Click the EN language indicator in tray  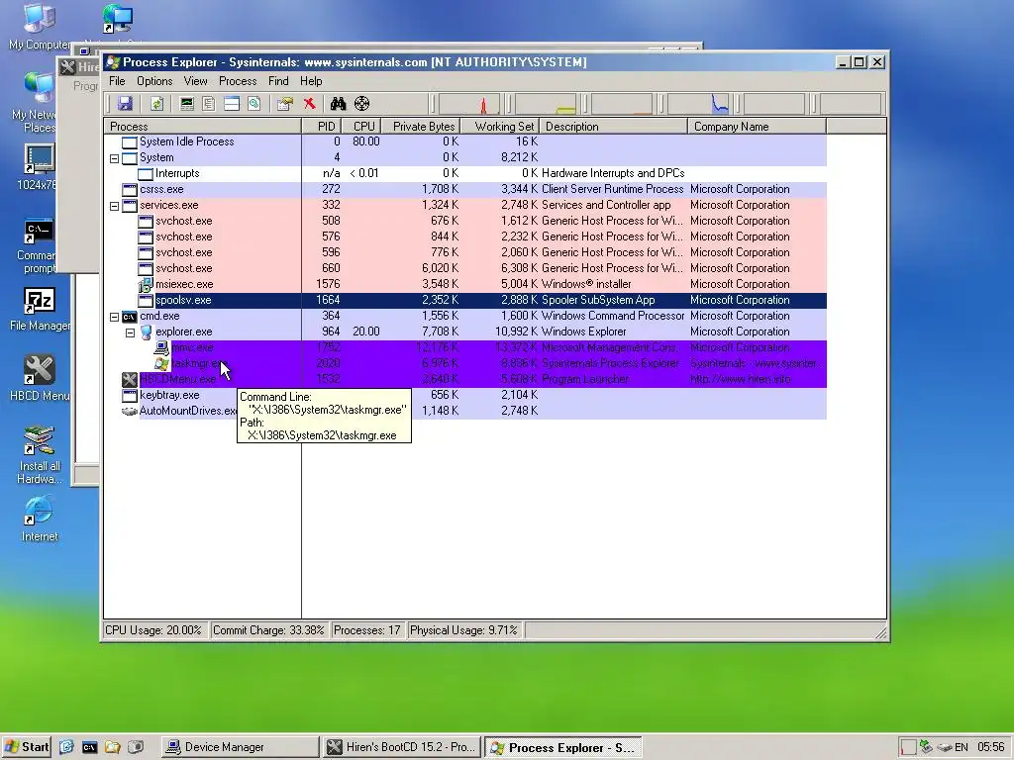coord(962,747)
